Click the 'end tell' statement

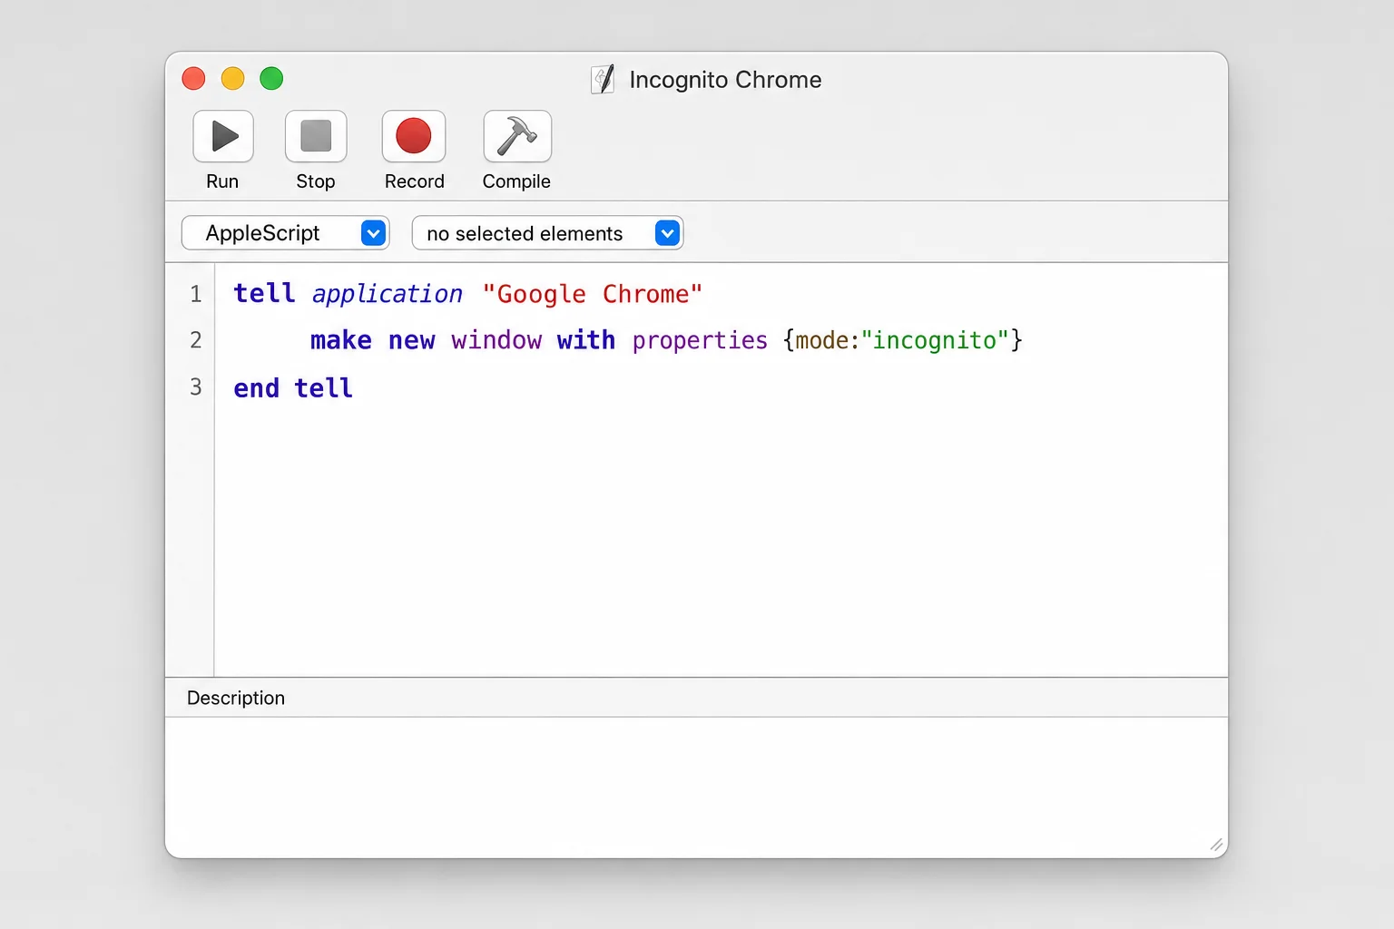coord(293,388)
